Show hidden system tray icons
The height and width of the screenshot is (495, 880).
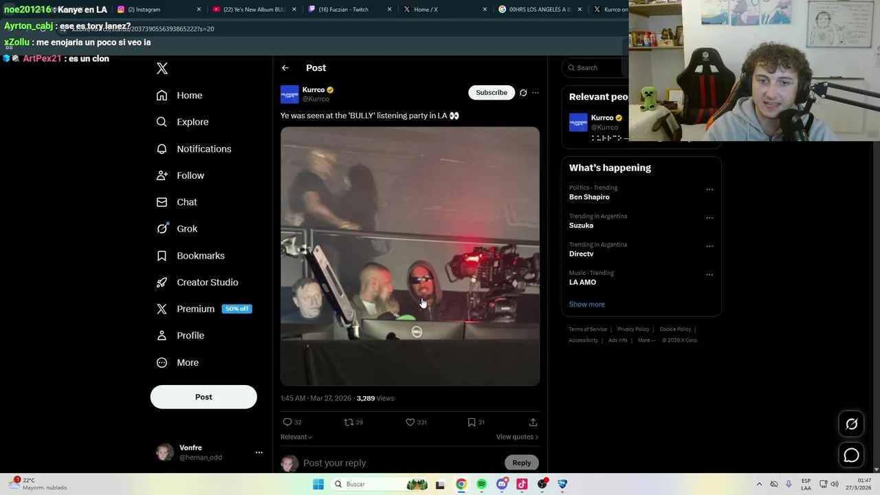coord(759,484)
